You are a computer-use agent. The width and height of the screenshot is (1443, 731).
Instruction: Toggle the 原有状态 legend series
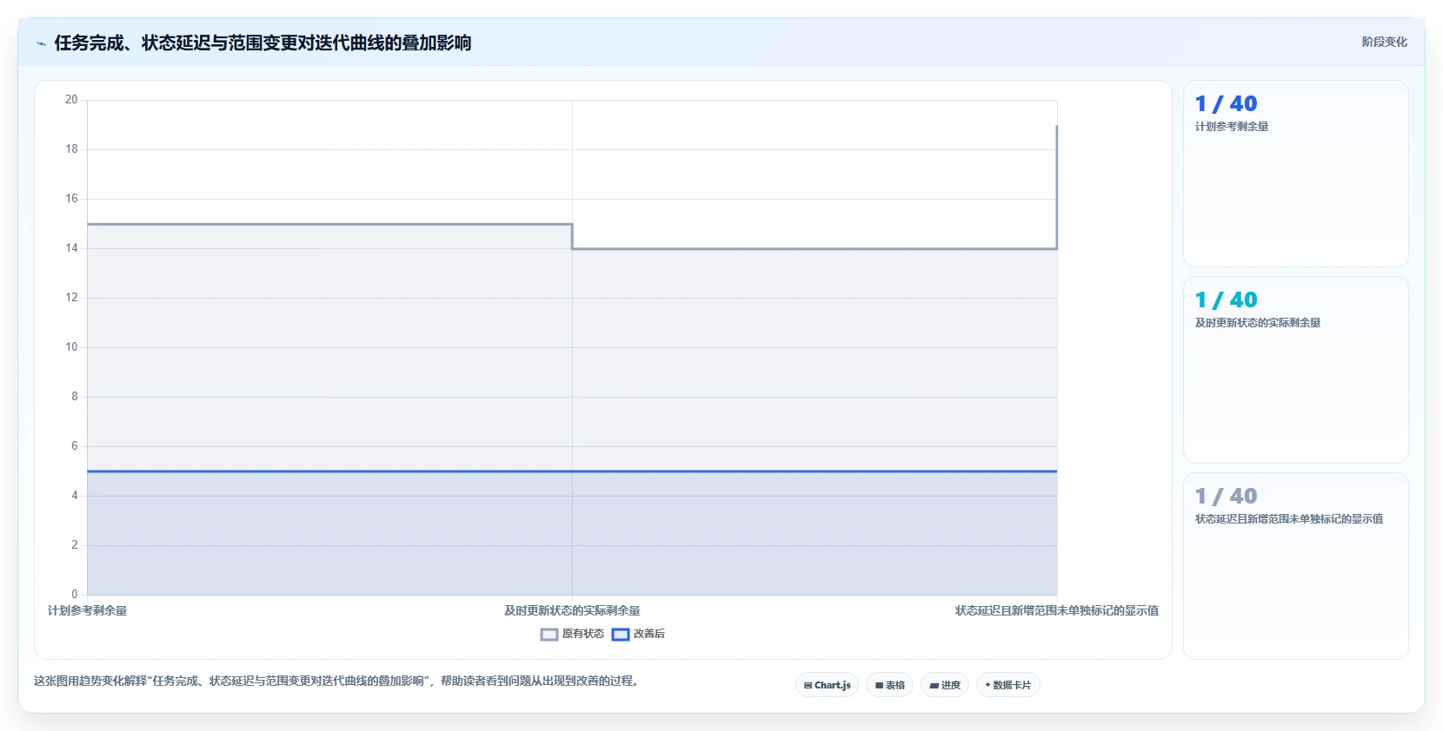pyautogui.click(x=572, y=634)
